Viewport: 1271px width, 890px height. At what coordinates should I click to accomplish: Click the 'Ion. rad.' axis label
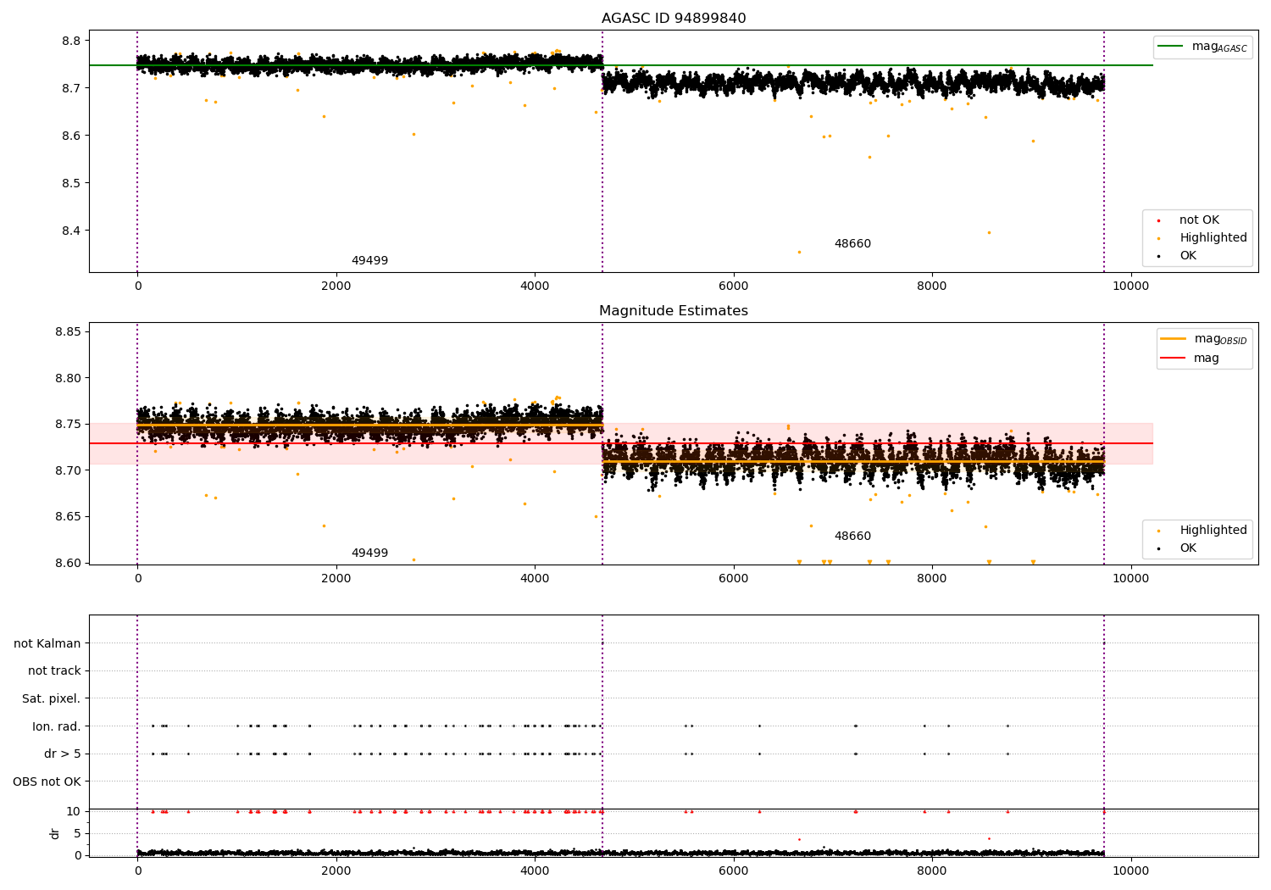pyautogui.click(x=57, y=726)
